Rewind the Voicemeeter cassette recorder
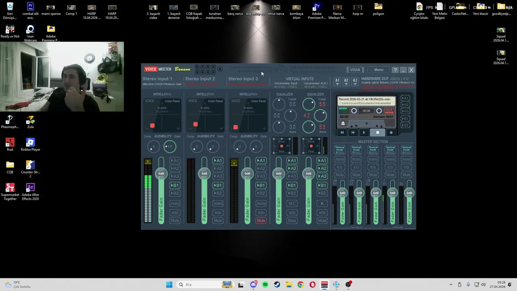Image resolution: width=517 pixels, height=291 pixels. tap(342, 133)
